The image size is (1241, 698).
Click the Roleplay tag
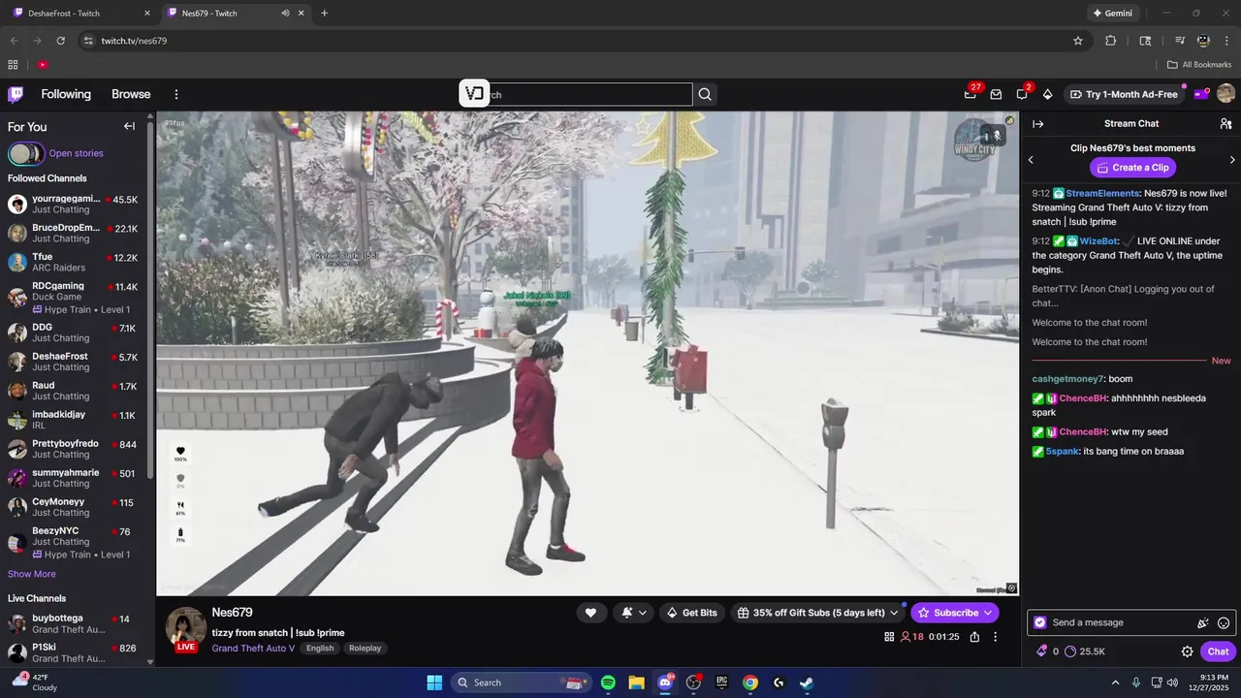pos(365,649)
